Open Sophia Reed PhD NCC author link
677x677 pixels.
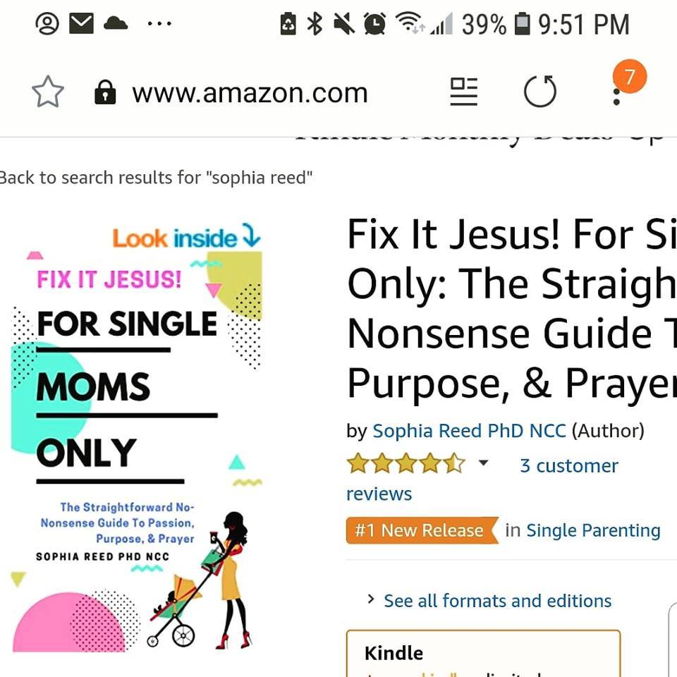(x=469, y=430)
